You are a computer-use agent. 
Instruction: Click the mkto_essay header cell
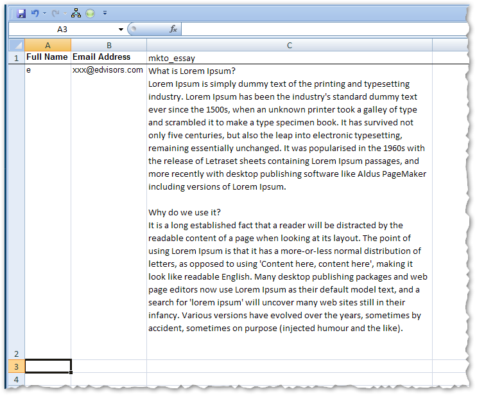(x=290, y=58)
